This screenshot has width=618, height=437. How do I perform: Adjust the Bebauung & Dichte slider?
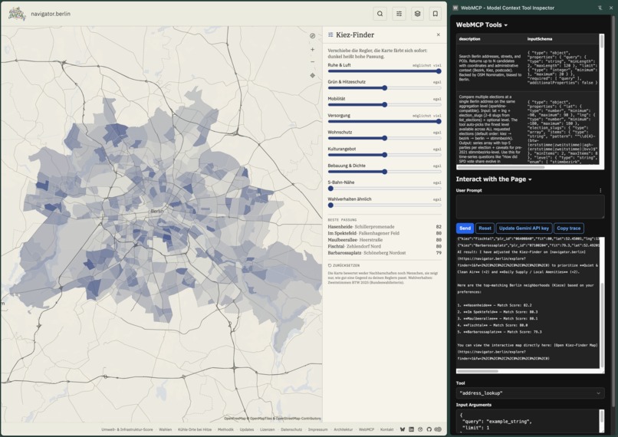(x=384, y=172)
